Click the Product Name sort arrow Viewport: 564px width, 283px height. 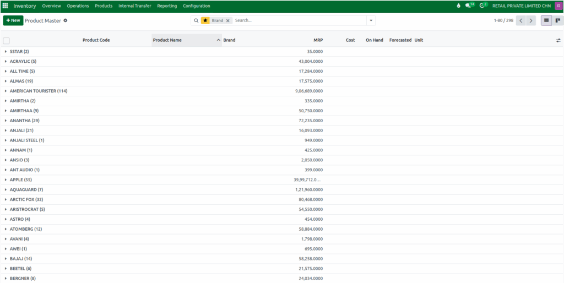(x=218, y=40)
